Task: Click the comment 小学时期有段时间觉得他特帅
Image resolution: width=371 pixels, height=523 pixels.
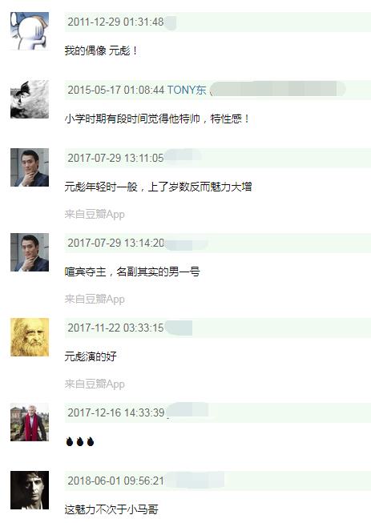Action: (133, 119)
